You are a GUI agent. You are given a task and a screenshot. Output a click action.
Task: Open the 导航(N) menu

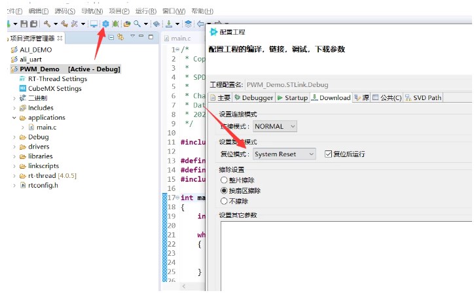pos(92,11)
